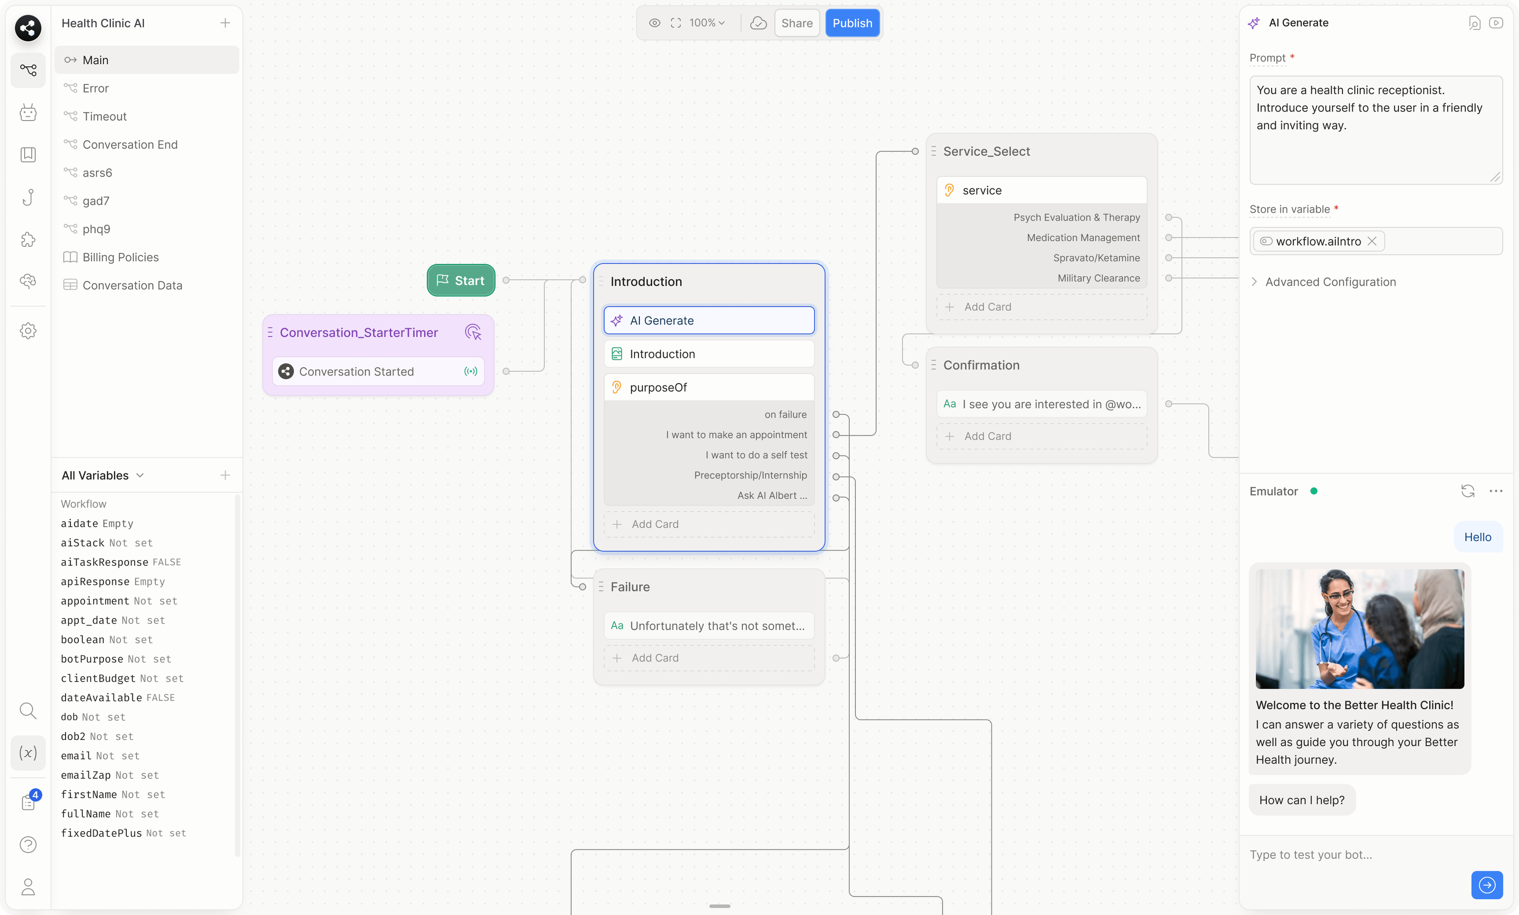This screenshot has width=1519, height=915.
Task: Toggle fullscreen view with the brackets icon
Action: pyautogui.click(x=675, y=23)
